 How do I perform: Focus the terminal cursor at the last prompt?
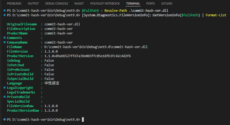point(83,119)
